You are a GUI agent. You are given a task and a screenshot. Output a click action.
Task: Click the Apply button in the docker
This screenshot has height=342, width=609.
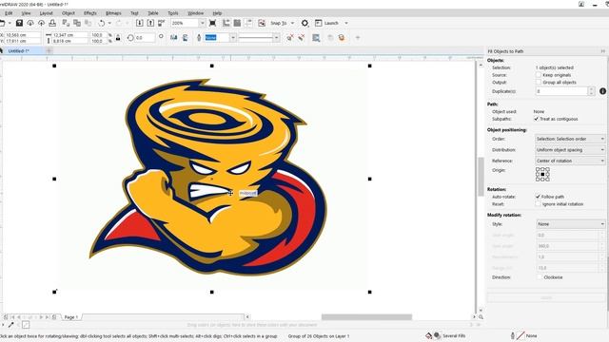click(546, 297)
